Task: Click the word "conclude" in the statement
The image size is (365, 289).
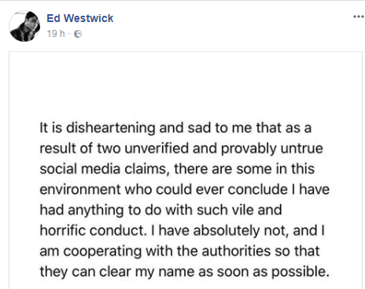Action: pos(258,189)
